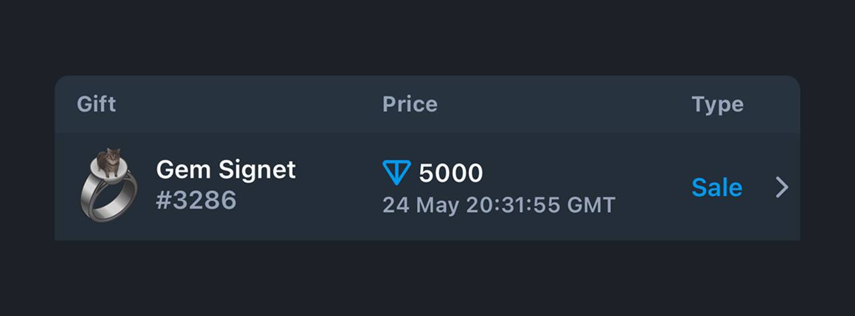Click the dark background above the table

(427, 37)
